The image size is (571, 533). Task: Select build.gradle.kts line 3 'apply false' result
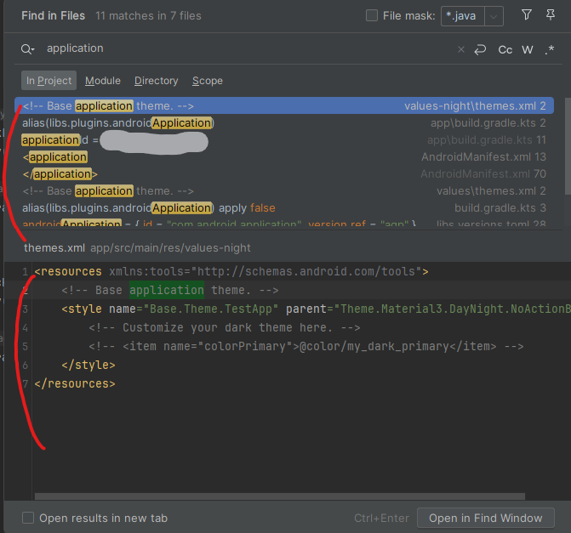[x=284, y=208]
